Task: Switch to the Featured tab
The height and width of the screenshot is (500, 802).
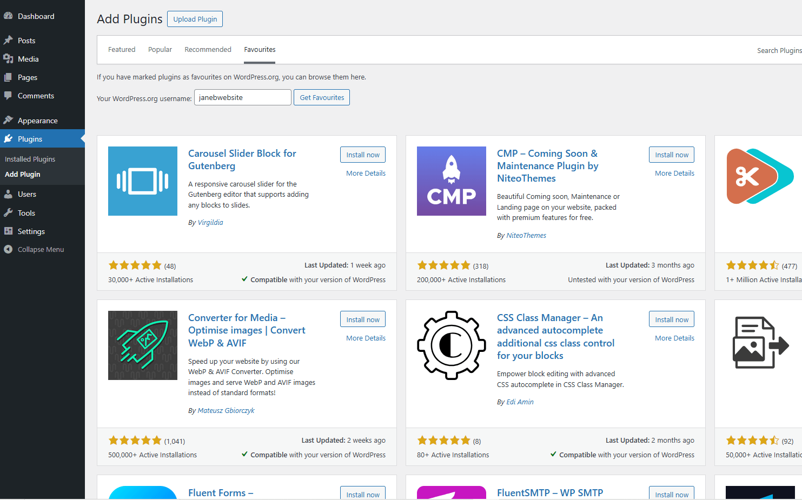Action: [x=121, y=49]
